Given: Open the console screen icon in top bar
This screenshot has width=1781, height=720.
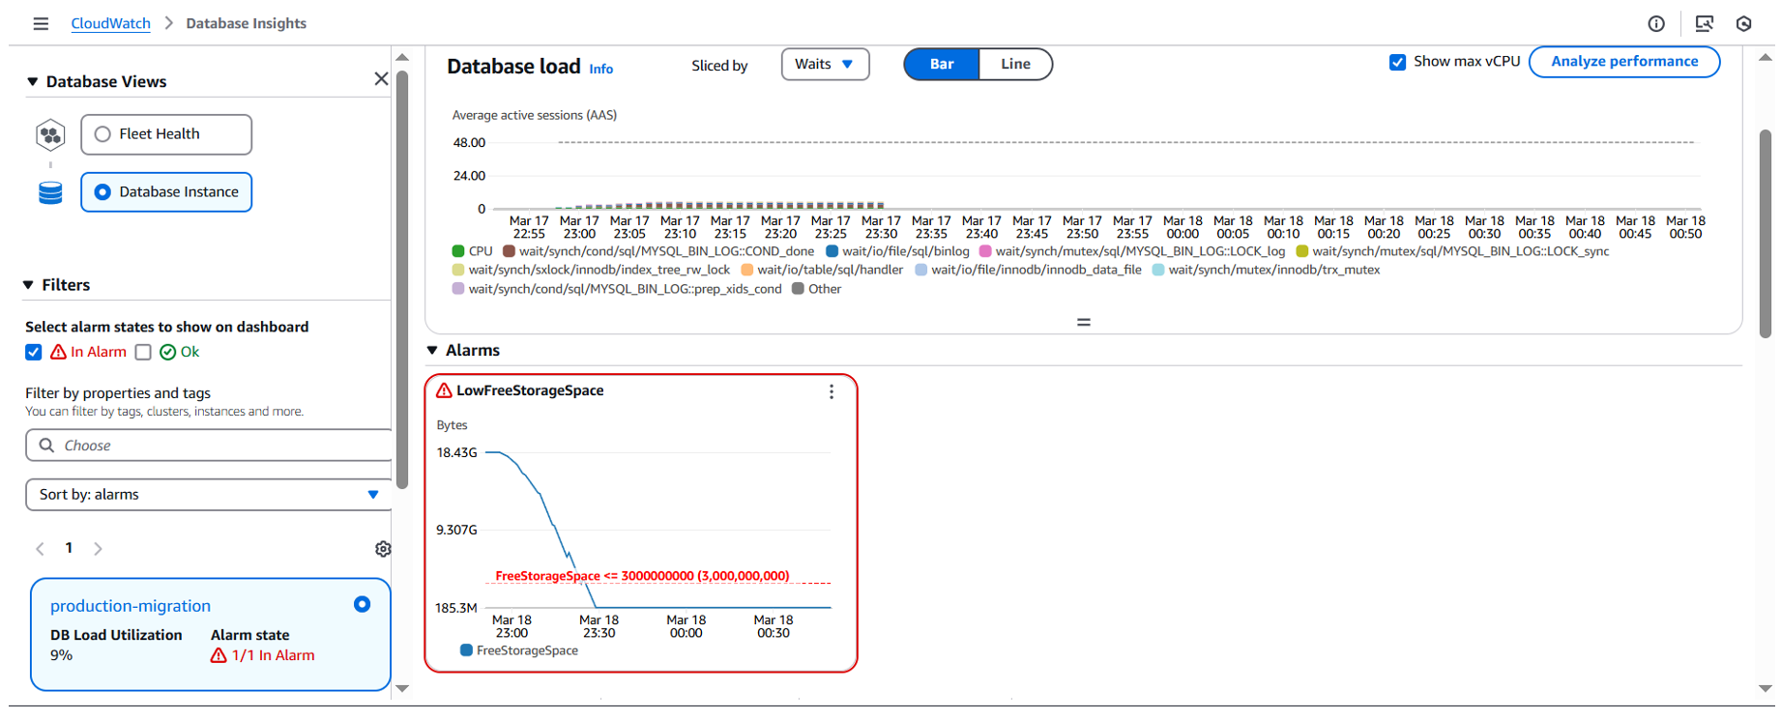Looking at the screenshot, I should point(1705,23).
